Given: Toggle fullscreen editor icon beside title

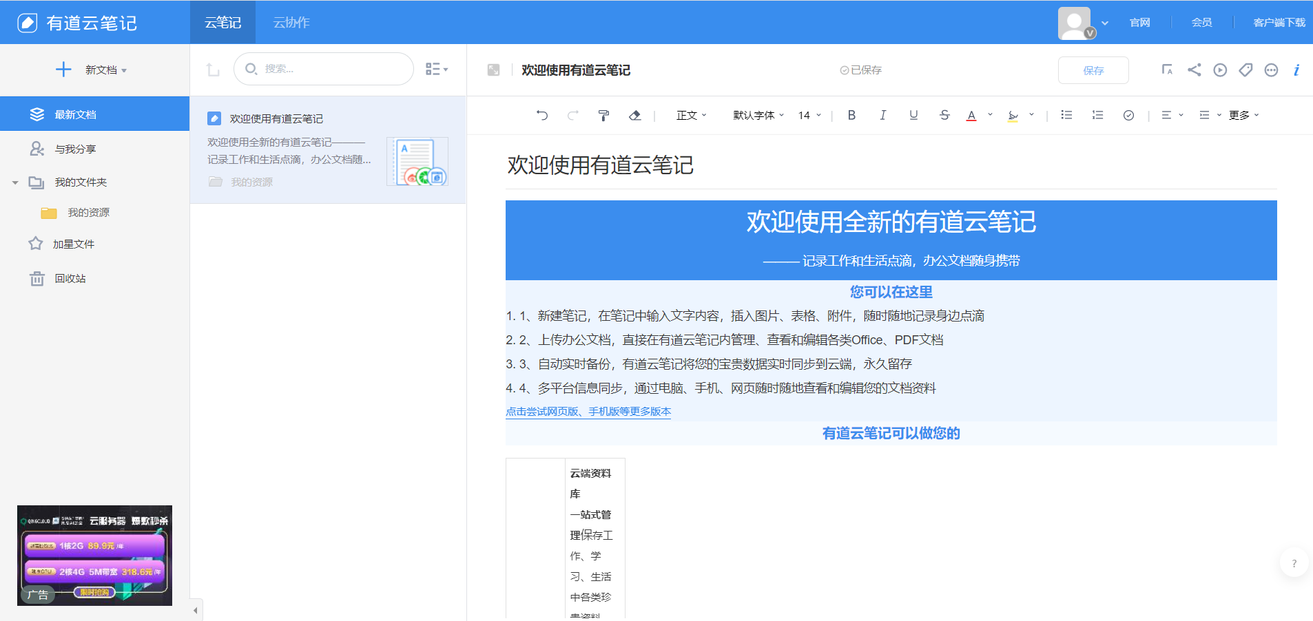Looking at the screenshot, I should click(x=493, y=70).
